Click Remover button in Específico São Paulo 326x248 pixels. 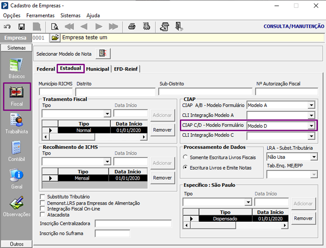[303, 218]
